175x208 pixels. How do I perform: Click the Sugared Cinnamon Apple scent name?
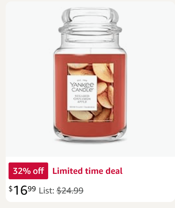click(82, 99)
